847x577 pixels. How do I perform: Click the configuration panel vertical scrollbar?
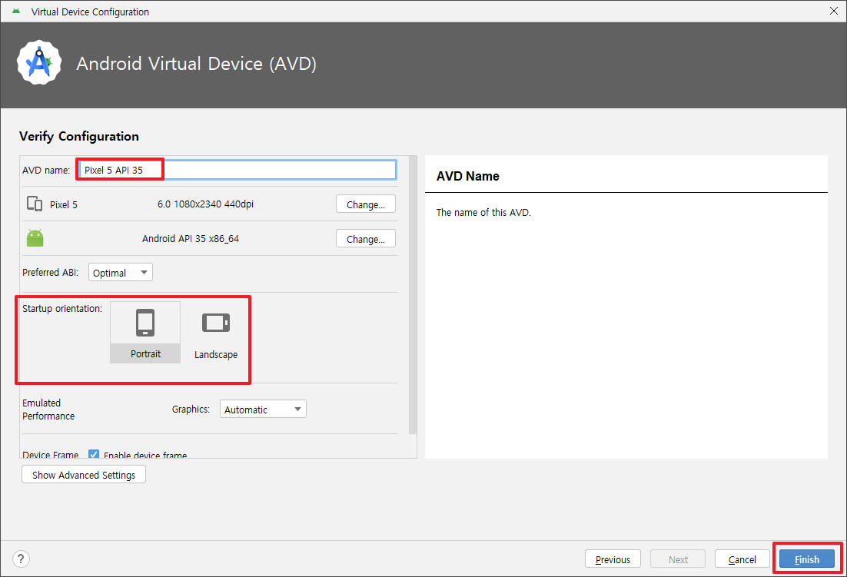(414, 295)
